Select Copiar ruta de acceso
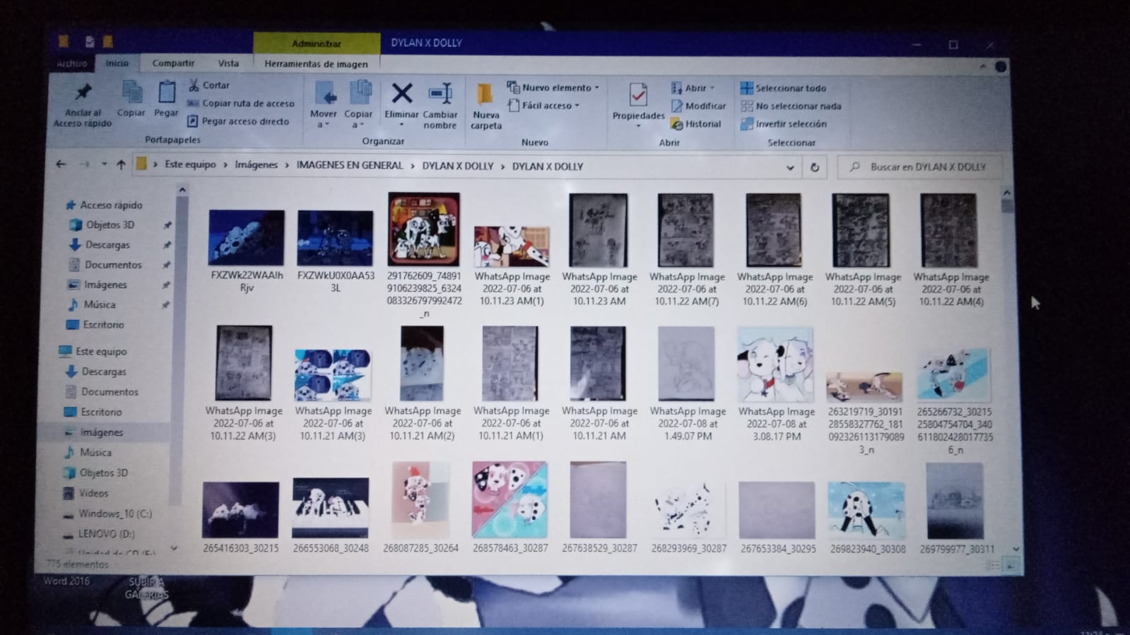 pyautogui.click(x=240, y=103)
